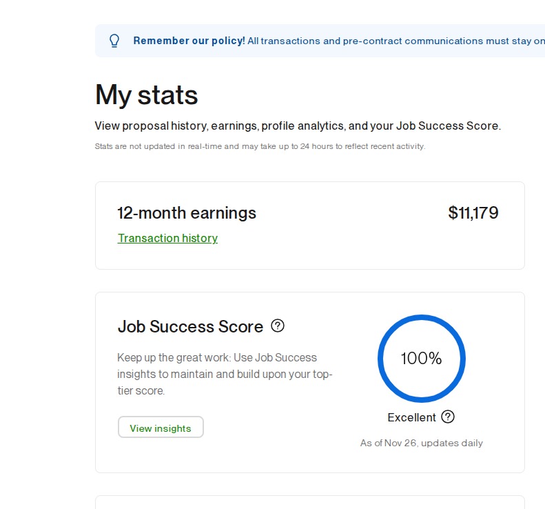The width and height of the screenshot is (545, 509).
Task: Click the 'Remember our policy!' bold text
Action: (x=189, y=41)
